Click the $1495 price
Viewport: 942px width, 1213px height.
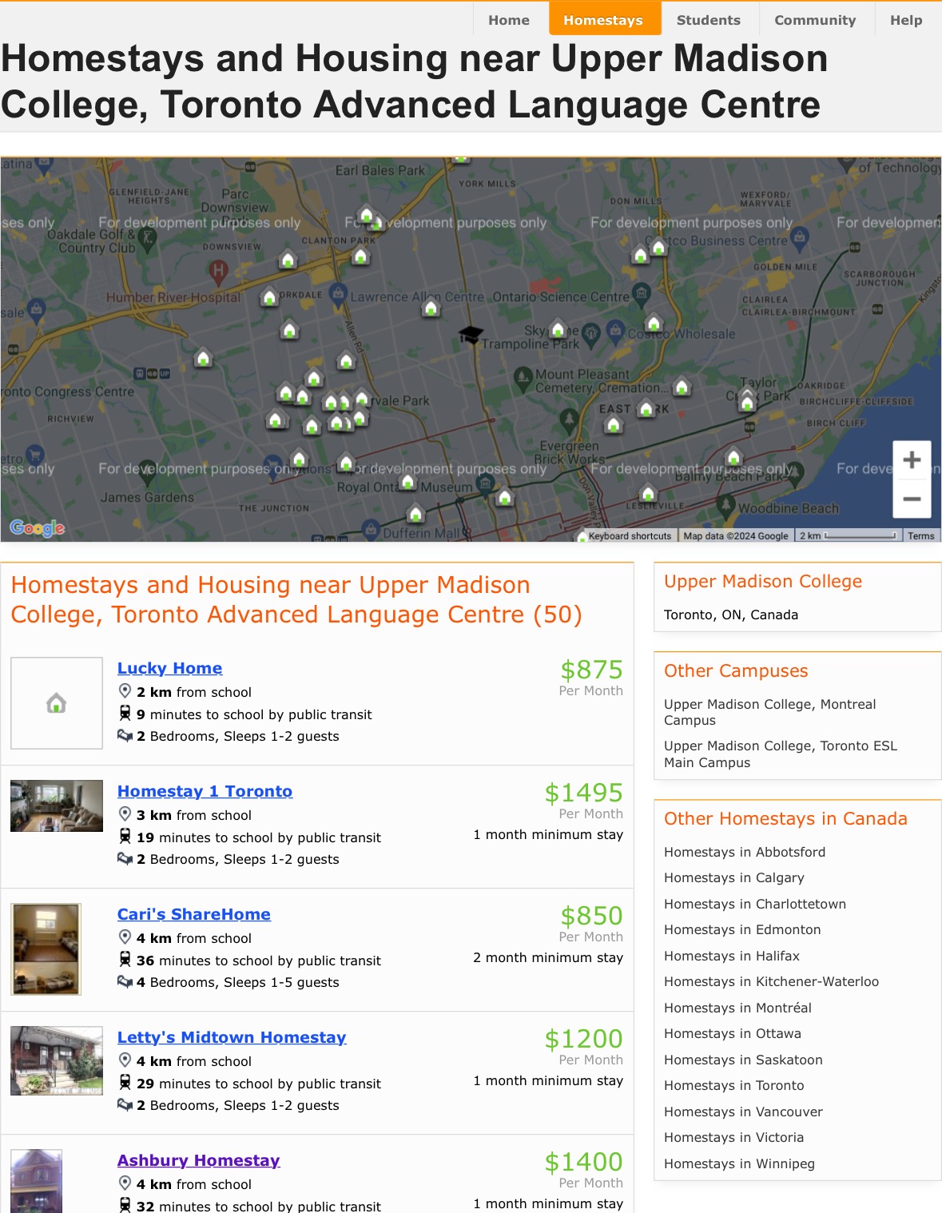[583, 793]
